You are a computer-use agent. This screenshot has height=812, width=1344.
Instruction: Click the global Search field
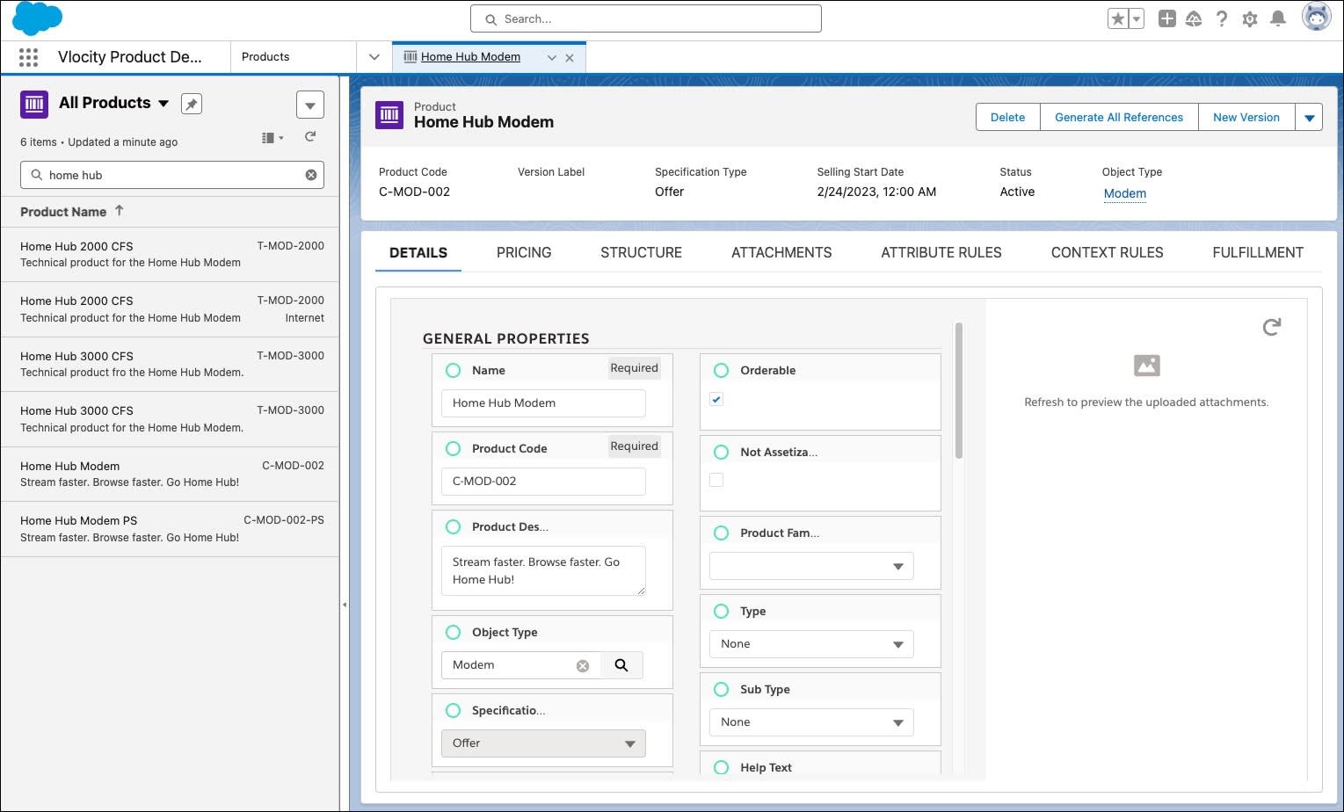[646, 18]
